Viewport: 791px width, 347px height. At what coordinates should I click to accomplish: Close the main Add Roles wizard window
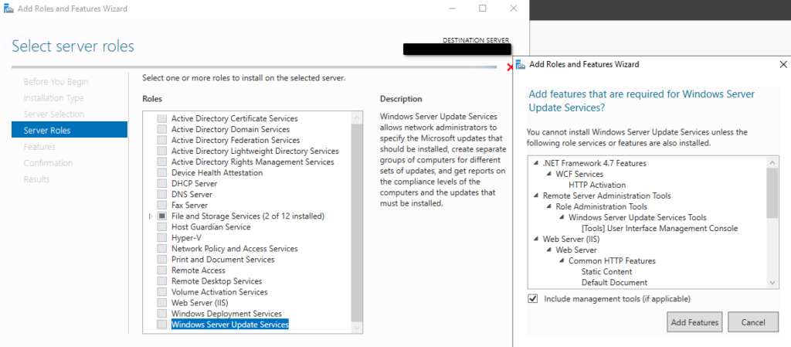(514, 8)
